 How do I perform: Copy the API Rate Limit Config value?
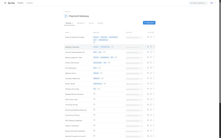pyautogui.click(x=151, y=89)
